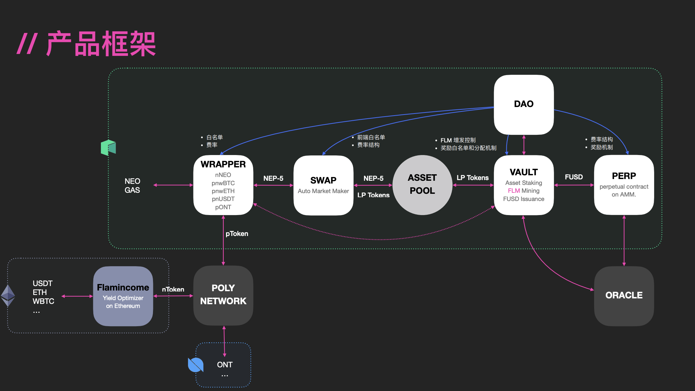The image size is (695, 391).
Task: Click the green NEO logo icon
Action: [108, 147]
